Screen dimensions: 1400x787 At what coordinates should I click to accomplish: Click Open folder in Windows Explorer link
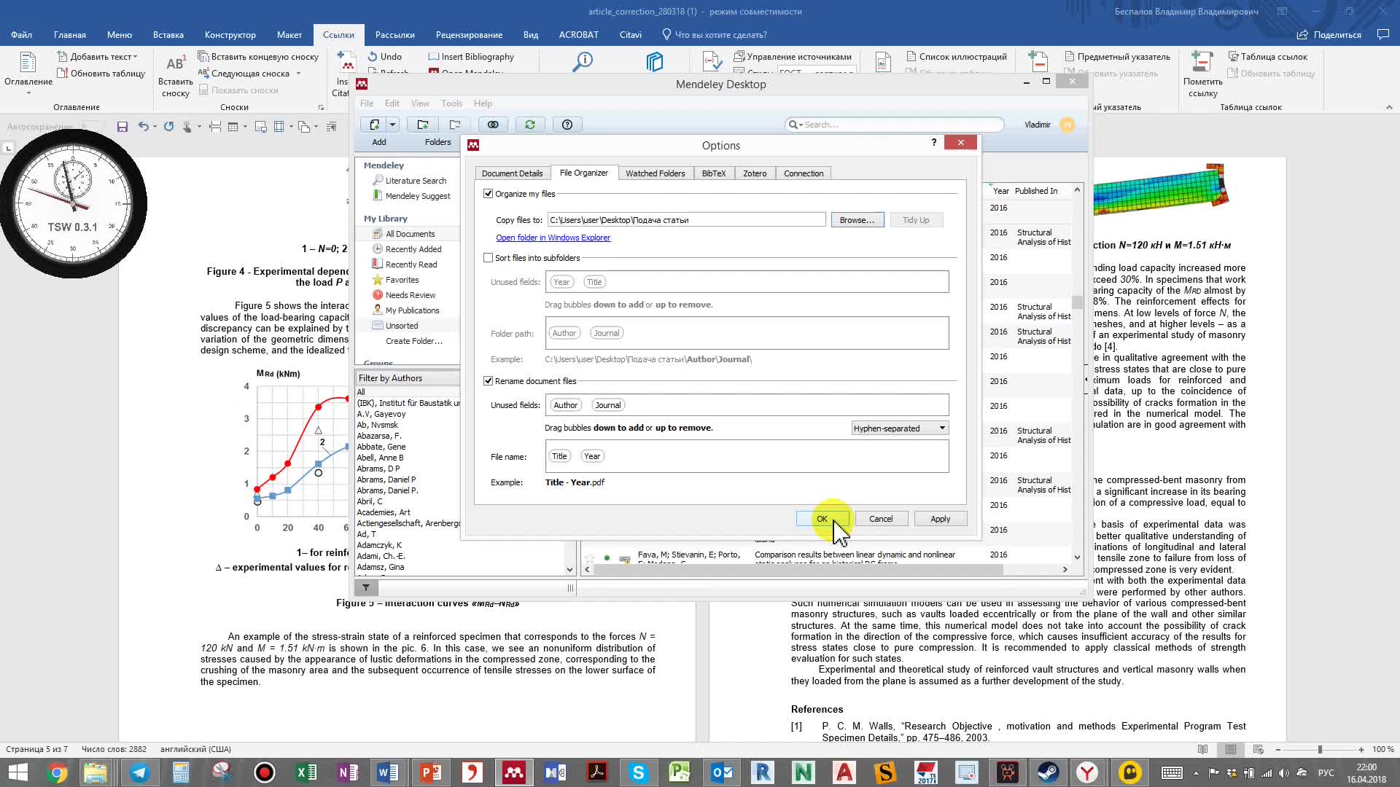coord(553,238)
